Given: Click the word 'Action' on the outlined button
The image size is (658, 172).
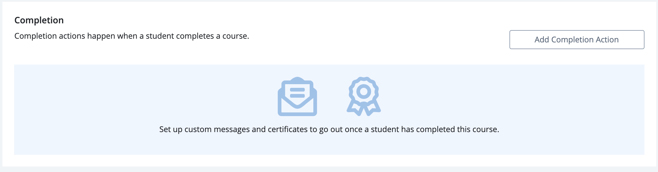Looking at the screenshot, I should pos(607,40).
